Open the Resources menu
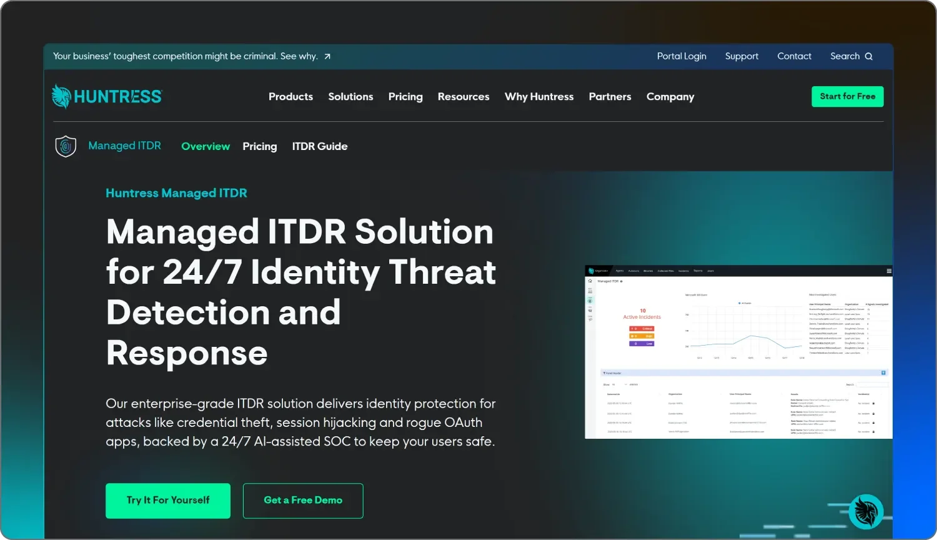This screenshot has width=937, height=540. click(x=464, y=97)
